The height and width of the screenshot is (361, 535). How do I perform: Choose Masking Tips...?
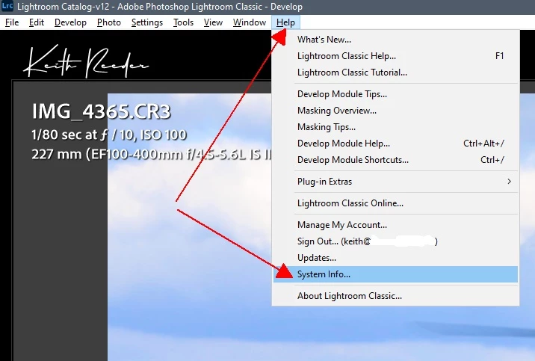click(395, 127)
